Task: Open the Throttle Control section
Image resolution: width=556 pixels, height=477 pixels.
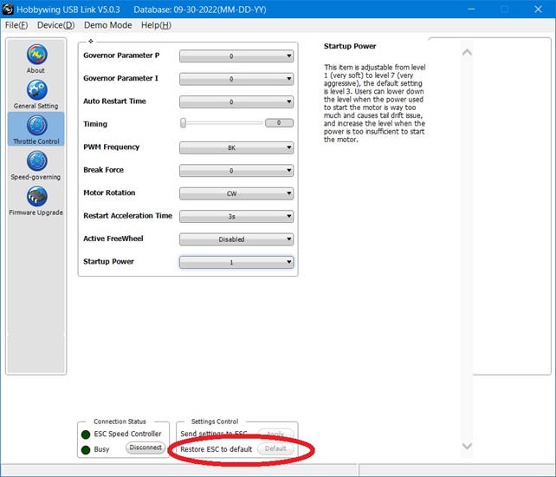Action: pos(36,127)
